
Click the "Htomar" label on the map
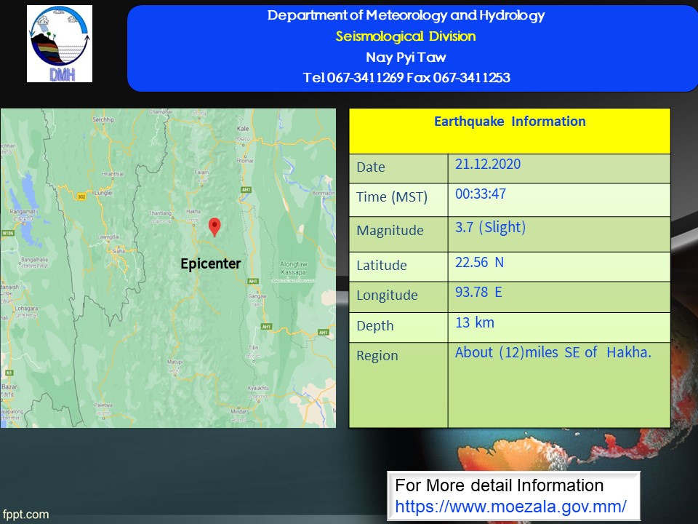click(245, 160)
